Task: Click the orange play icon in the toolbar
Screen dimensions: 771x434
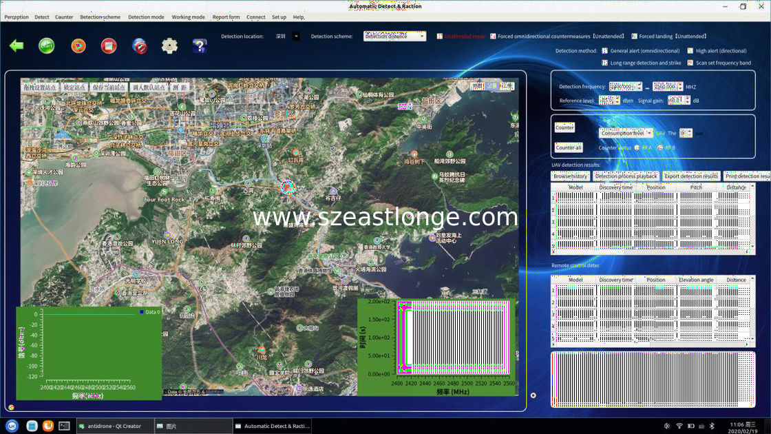Action: [78, 46]
